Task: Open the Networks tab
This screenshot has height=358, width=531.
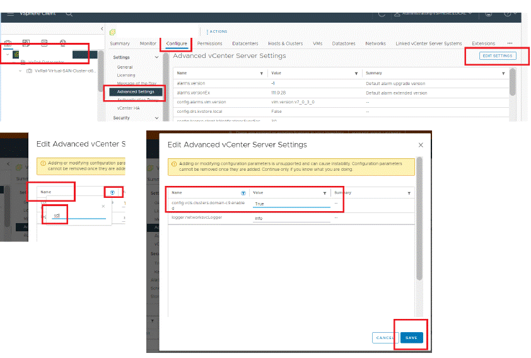Action: pos(376,43)
